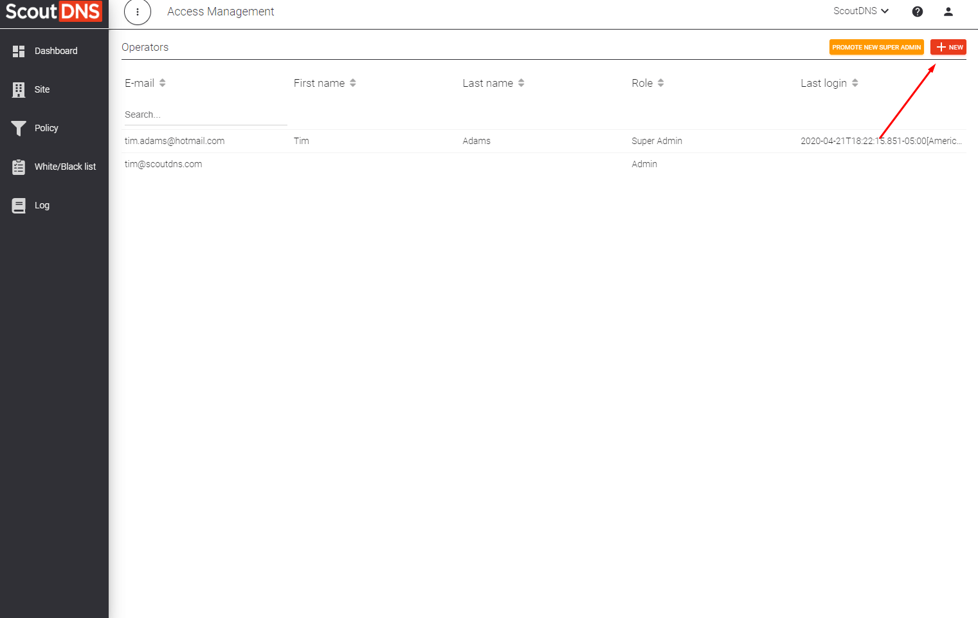
Task: Select the tim.adams@hotmail.com operator row
Action: pyautogui.click(x=544, y=141)
